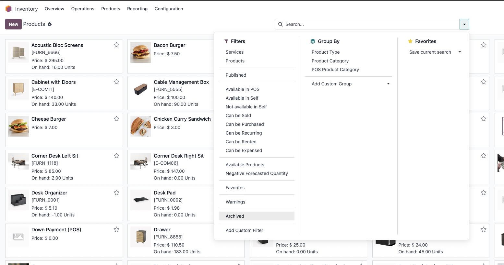Apply the Services filter
Viewport: 504px width, 265px height.
[x=257, y=52]
